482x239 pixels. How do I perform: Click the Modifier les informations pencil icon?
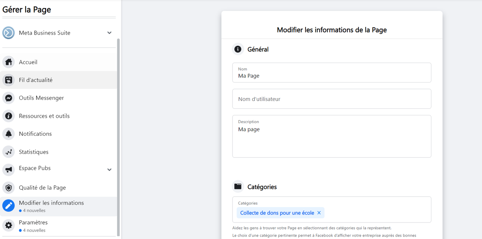tap(9, 206)
